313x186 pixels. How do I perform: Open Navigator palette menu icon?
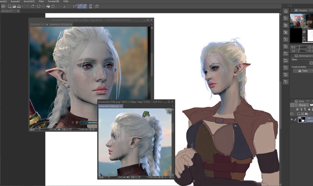click(292, 10)
